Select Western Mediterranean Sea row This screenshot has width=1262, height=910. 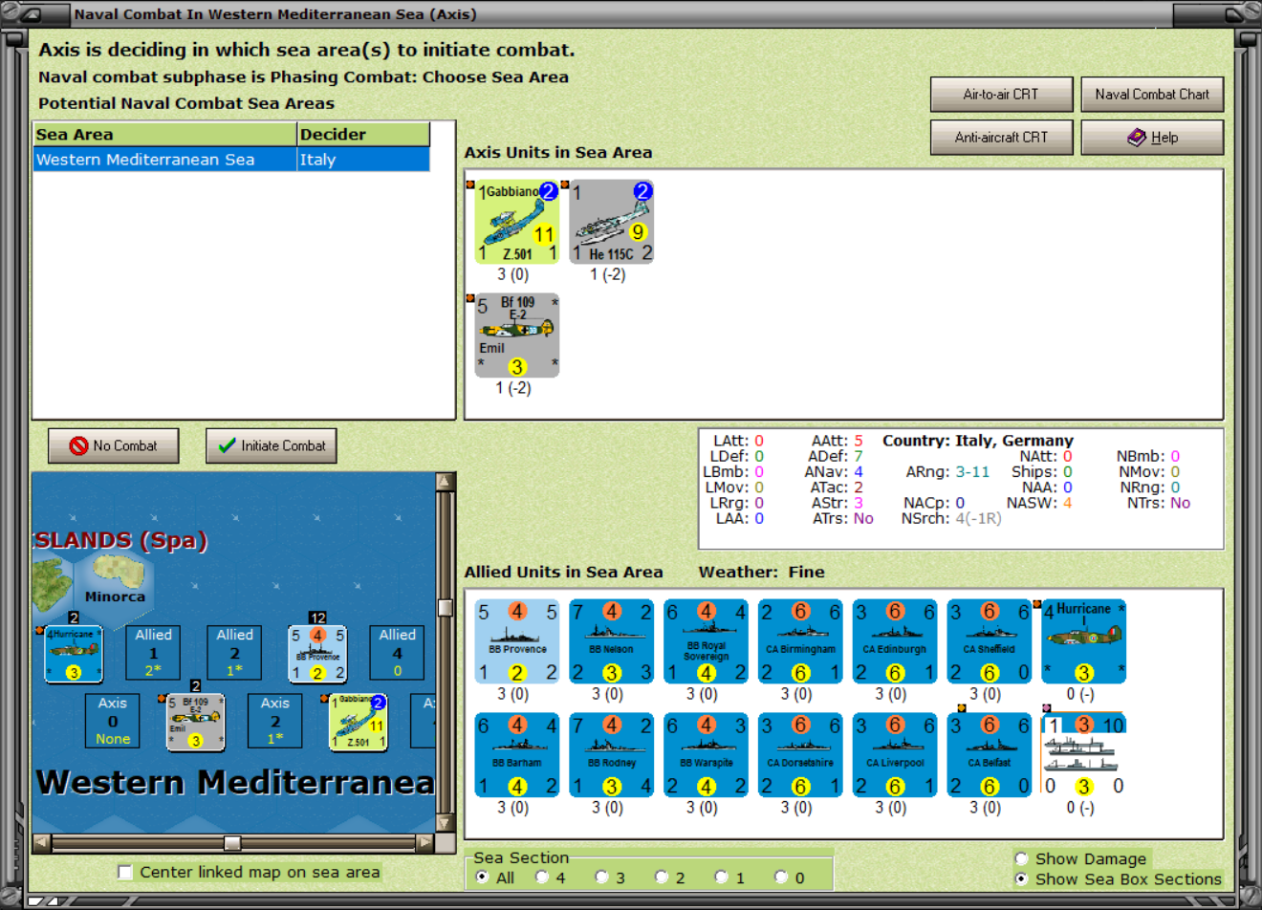231,160
